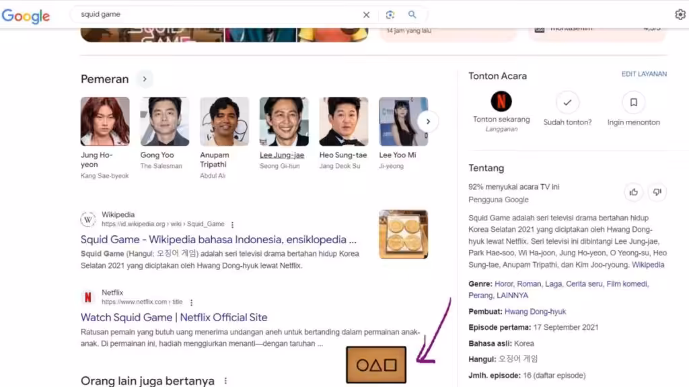
Task: Dislike the show with thumbs down
Action: click(657, 192)
